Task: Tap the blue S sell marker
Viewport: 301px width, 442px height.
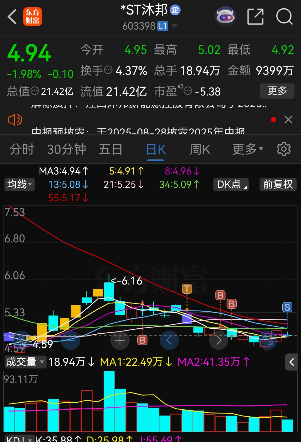Action: pyautogui.click(x=287, y=307)
